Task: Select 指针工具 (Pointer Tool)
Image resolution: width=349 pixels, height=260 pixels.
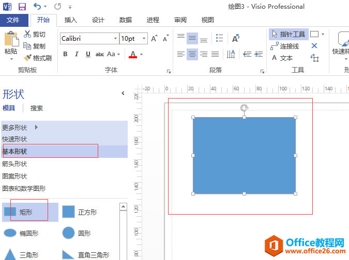Action: point(289,34)
